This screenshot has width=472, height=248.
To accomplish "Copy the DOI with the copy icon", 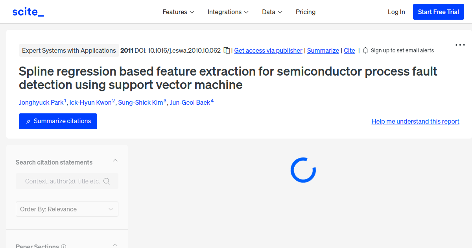I will click(227, 50).
